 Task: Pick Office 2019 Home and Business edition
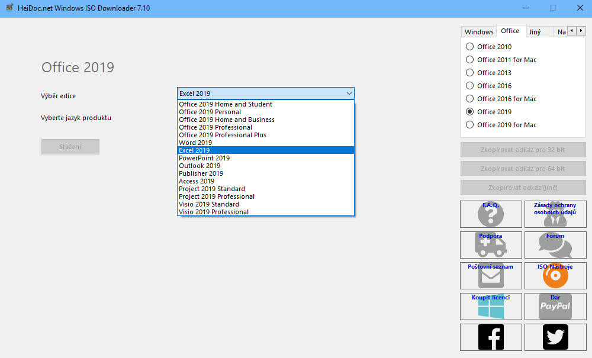266,120
